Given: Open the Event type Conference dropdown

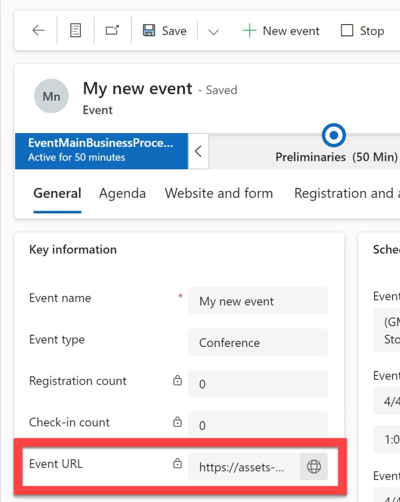Looking at the screenshot, I should 257,343.
